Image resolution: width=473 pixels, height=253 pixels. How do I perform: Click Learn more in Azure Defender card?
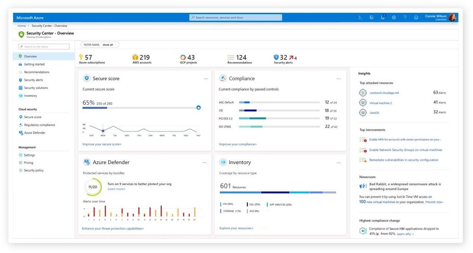tap(116, 189)
